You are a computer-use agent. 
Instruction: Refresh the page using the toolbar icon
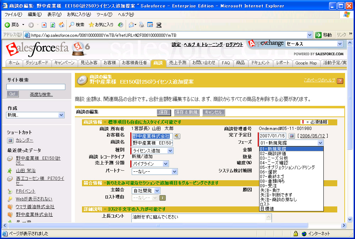(53, 25)
